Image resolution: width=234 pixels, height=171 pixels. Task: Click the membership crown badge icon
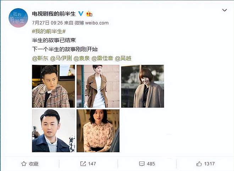89,14
